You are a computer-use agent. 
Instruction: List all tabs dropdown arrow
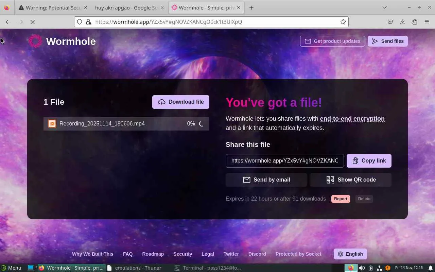click(385, 7)
